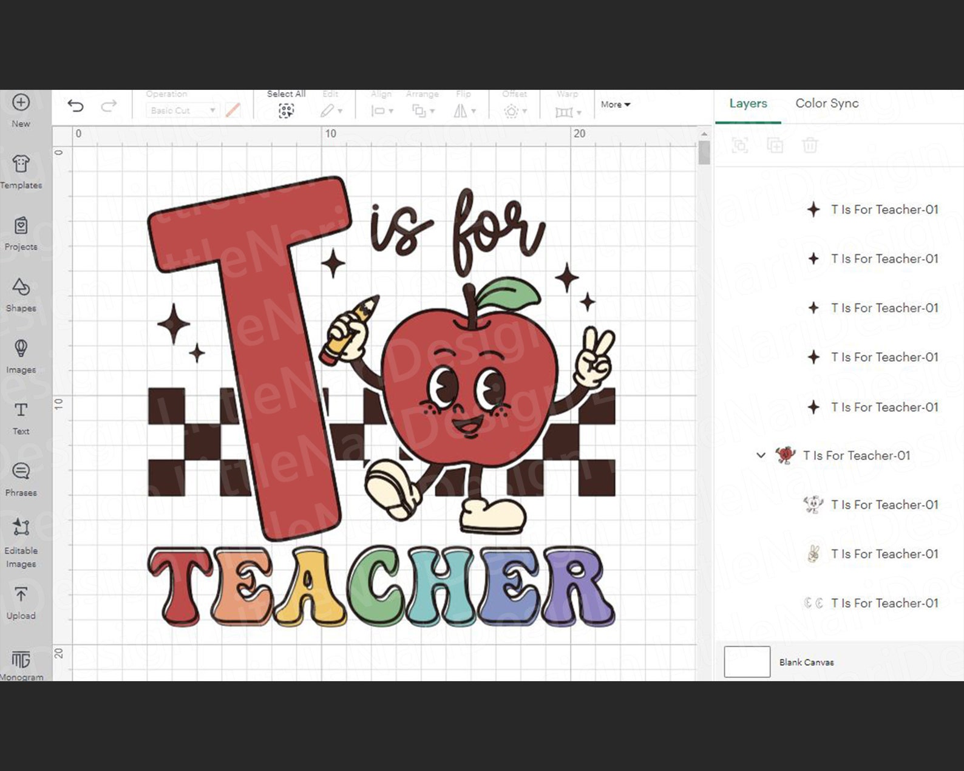Click the Undo arrow
Screen dimensions: 964x771
point(75,106)
